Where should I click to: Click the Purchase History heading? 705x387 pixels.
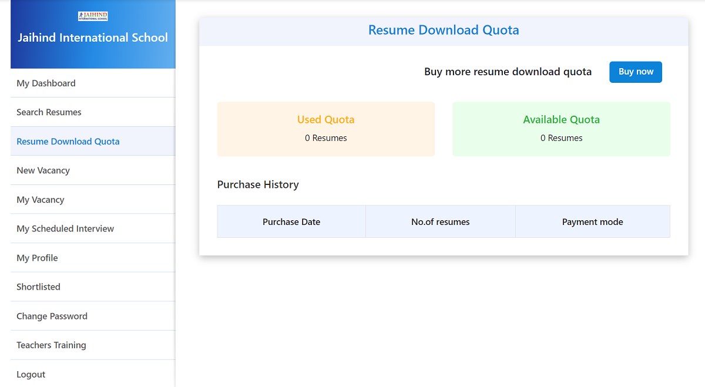pyautogui.click(x=258, y=184)
